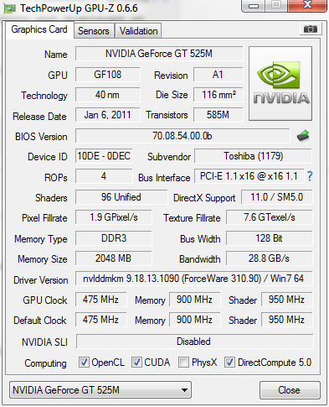This screenshot has width=329, height=407.
Task: Switch to the Sensors tab
Action: (94, 31)
